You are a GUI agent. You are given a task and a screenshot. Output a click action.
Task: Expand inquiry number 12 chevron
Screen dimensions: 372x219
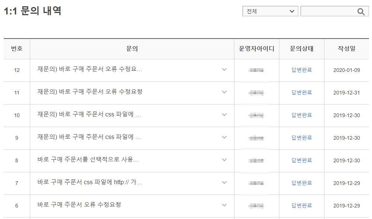pos(224,70)
